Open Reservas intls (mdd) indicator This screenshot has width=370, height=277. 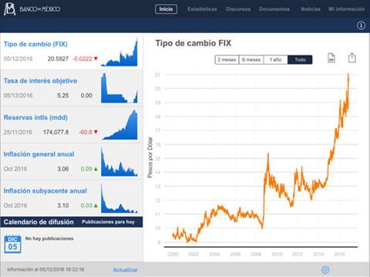pyautogui.click(x=72, y=125)
